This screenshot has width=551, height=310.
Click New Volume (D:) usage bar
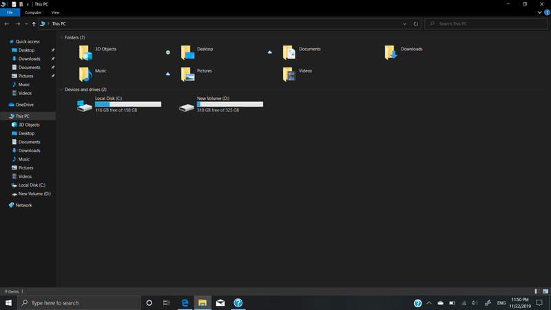(230, 105)
